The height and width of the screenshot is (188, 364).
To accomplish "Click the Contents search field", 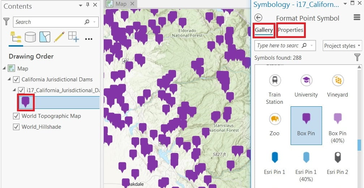I will click(x=56, y=22).
